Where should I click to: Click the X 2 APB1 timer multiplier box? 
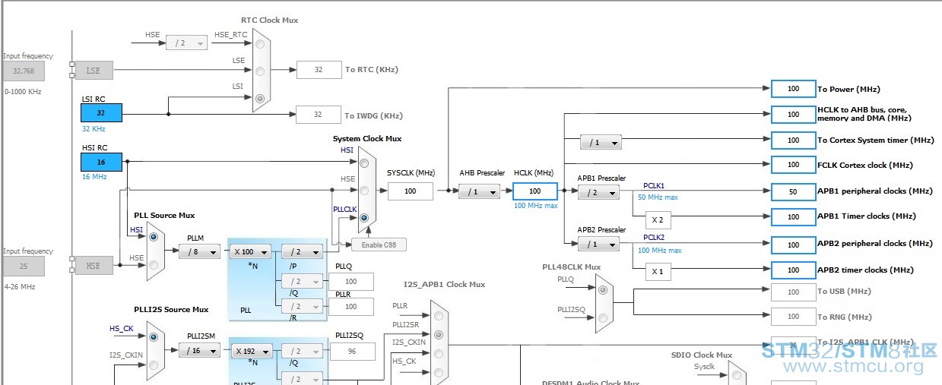tap(658, 220)
